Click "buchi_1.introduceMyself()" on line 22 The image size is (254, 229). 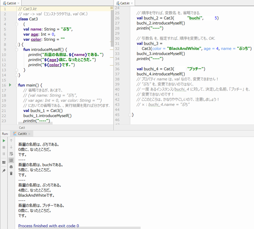coord(47,116)
